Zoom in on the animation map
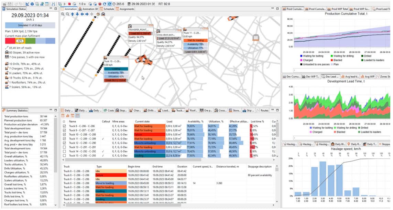The width and height of the screenshot is (393, 210). [63, 14]
